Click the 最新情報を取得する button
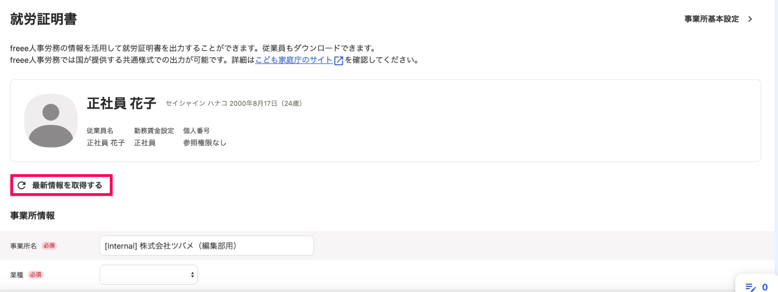 point(61,185)
